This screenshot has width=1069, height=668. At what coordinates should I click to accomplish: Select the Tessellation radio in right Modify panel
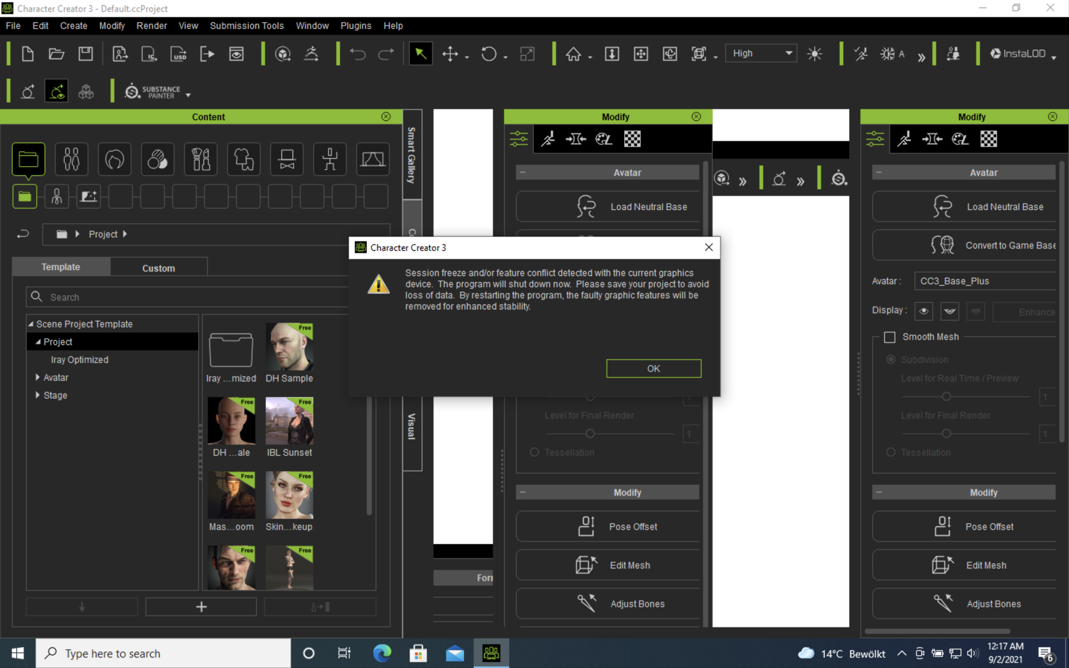(890, 452)
